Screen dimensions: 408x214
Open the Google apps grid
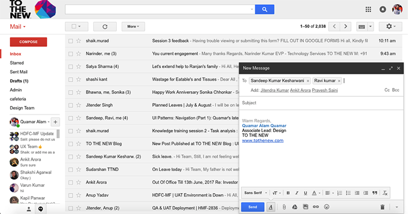(x=368, y=9)
